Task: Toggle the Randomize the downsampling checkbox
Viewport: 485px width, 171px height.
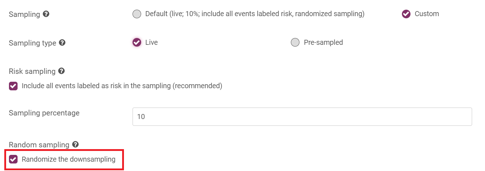Action: tap(13, 159)
